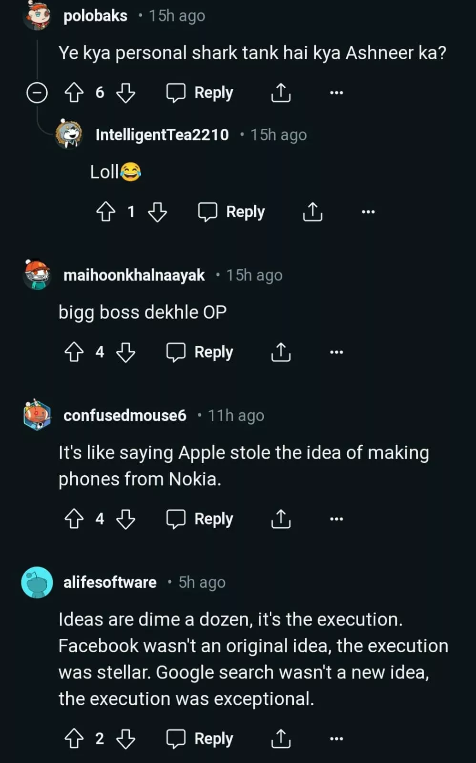View confusedmouse6's avatar
The height and width of the screenshot is (763, 476).
[x=37, y=415]
